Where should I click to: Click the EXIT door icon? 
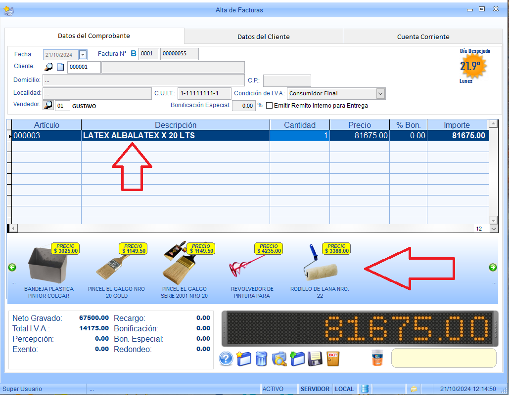coord(333,359)
